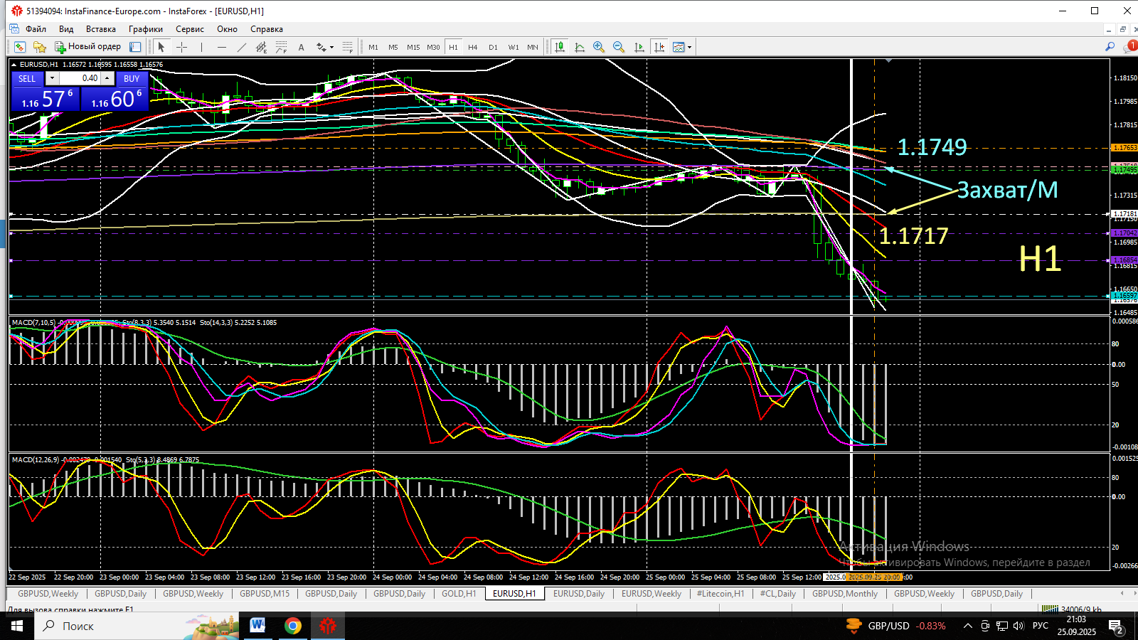This screenshot has height=640, width=1138.
Task: Click the SELL button
Action: (27, 78)
